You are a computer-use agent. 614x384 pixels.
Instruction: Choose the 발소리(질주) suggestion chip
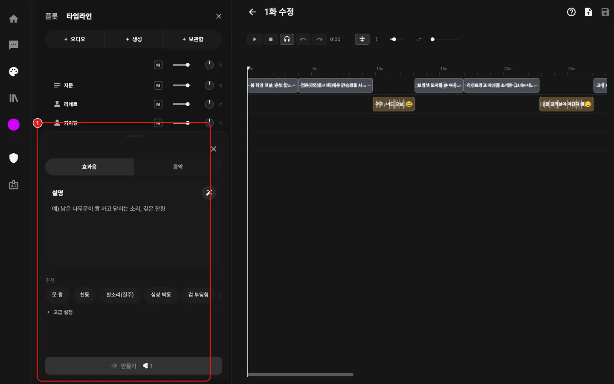(x=120, y=295)
